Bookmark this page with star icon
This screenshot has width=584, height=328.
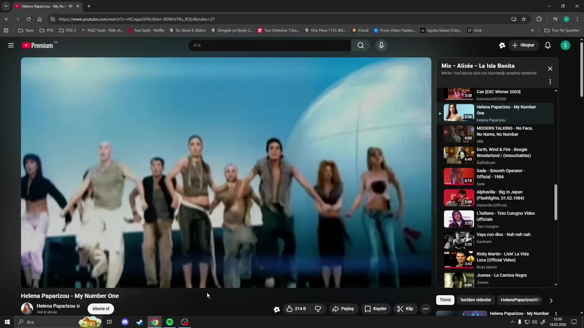(524, 19)
